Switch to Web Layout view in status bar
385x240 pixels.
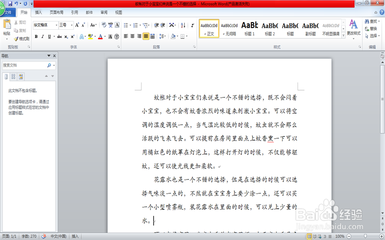(x=320, y=236)
